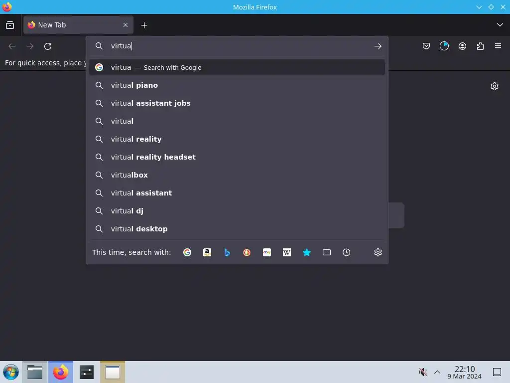Select the 'virtual reality' suggestion
Image resolution: width=510 pixels, height=383 pixels.
click(237, 139)
